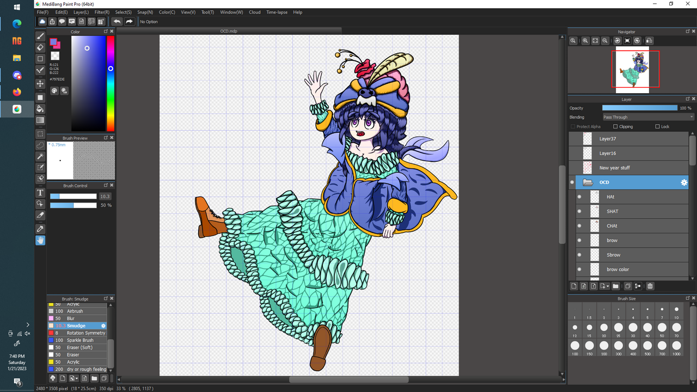
Task: Select the Bucket fill tool
Action: [40, 109]
